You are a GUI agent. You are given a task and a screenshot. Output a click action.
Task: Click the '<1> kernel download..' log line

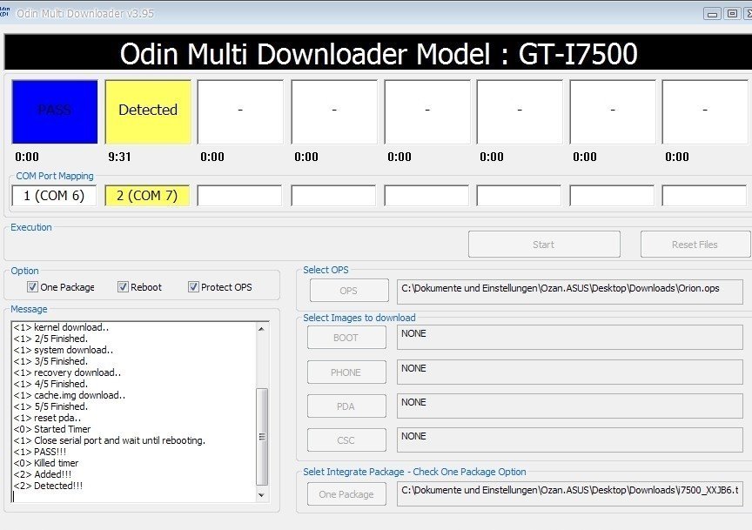[61, 327]
